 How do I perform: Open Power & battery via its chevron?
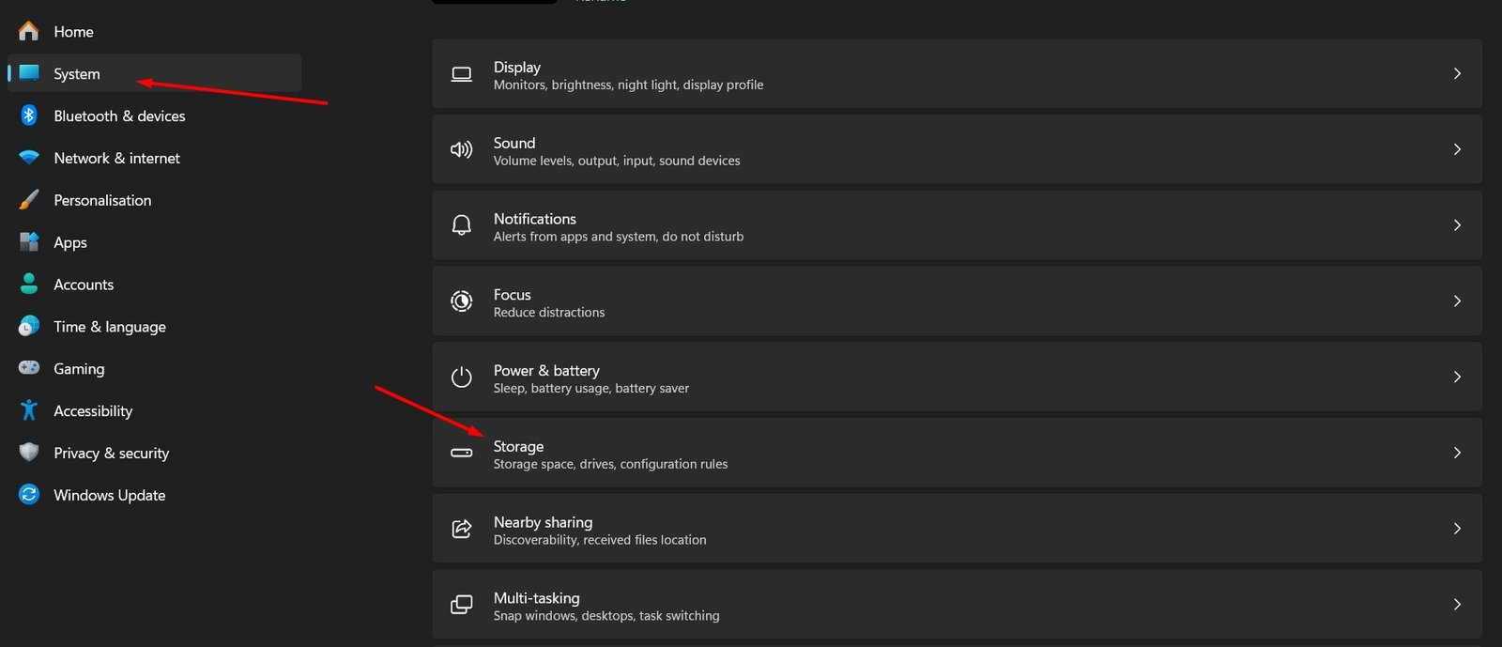click(x=1457, y=377)
